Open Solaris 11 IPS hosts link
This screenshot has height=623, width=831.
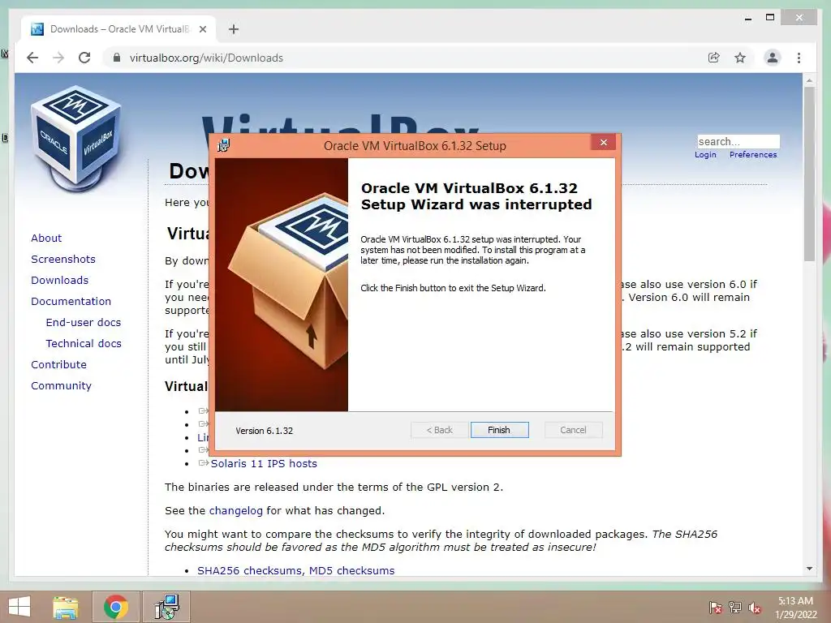[264, 463]
